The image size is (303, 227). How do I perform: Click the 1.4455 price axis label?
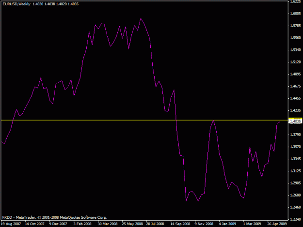(x=295, y=98)
